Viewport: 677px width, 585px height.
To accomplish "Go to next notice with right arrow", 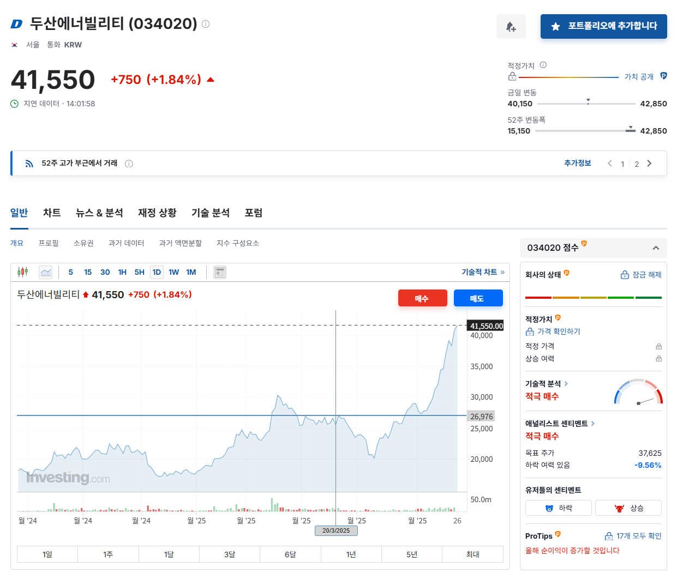I will [x=649, y=164].
